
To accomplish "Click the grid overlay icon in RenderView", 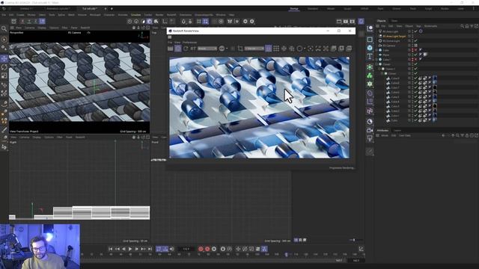I will (276, 49).
